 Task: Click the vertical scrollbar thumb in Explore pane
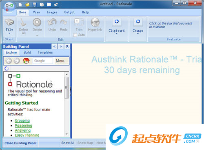(x=67, y=88)
